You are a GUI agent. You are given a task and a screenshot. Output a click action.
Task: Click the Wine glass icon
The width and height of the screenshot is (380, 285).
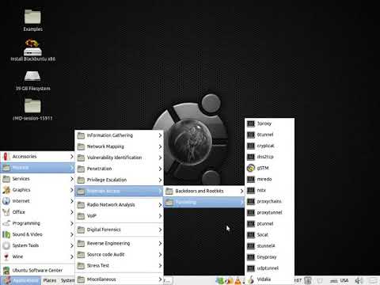pos(6,256)
